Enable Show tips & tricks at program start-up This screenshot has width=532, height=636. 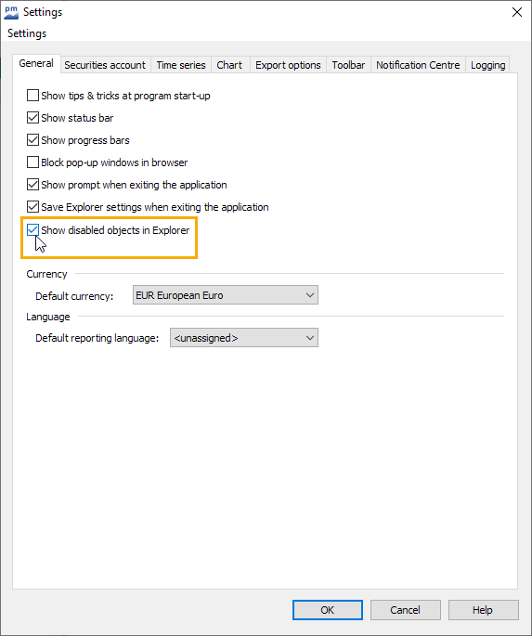coord(32,96)
